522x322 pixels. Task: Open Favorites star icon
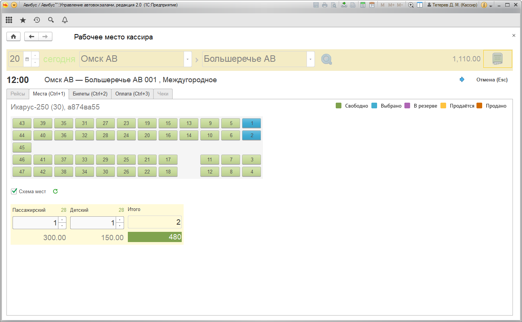(23, 20)
